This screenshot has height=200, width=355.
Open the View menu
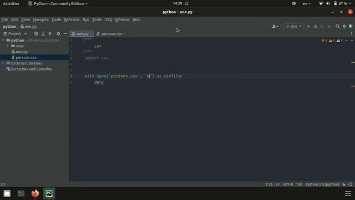coord(26,19)
